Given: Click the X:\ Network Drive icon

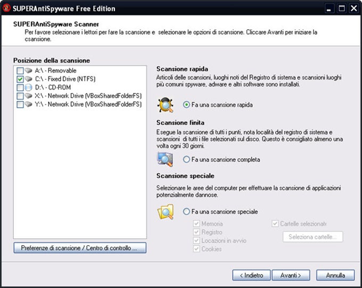Looking at the screenshot, I should (x=28, y=96).
